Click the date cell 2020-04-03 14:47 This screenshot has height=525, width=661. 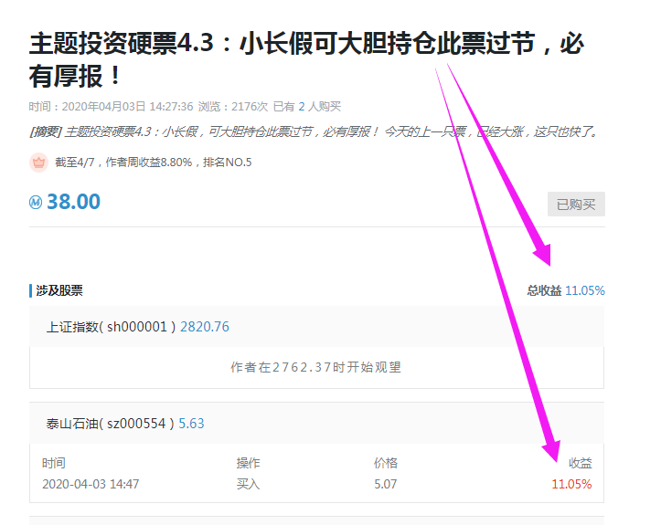click(x=91, y=484)
